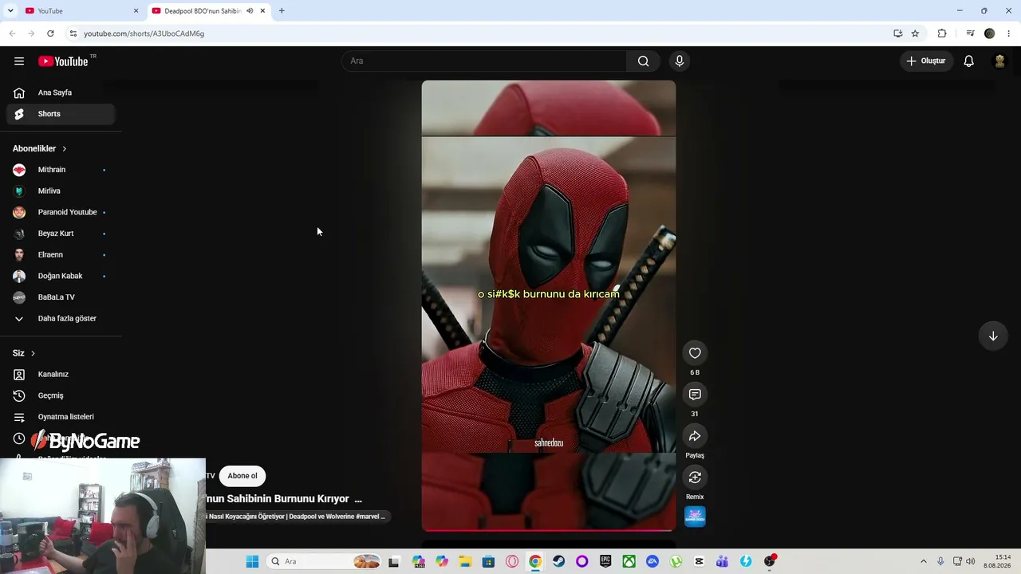Click the Oluştur create button
The width and height of the screenshot is (1021, 574).
(926, 61)
